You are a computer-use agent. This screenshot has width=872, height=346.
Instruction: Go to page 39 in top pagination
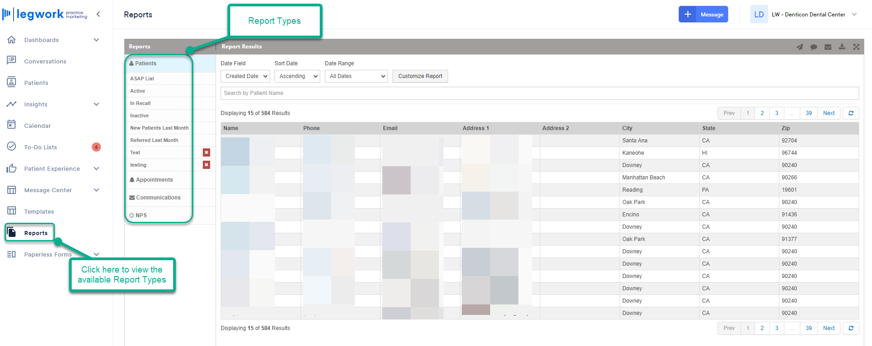[809, 113]
